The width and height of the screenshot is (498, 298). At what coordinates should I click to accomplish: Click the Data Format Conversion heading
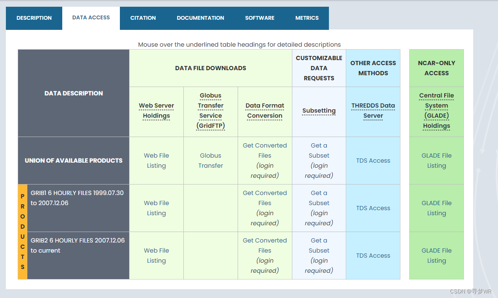[x=265, y=111]
